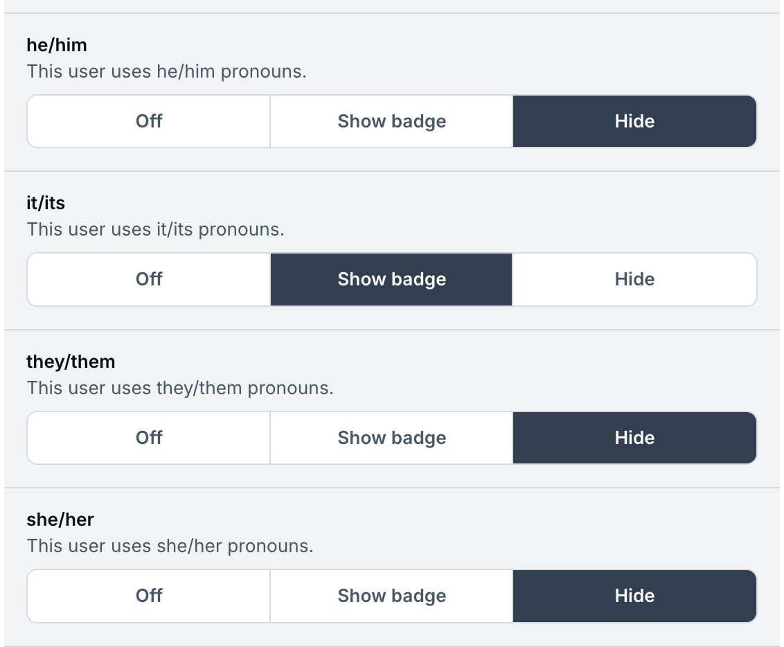Click the it/its heading label

[x=46, y=204]
